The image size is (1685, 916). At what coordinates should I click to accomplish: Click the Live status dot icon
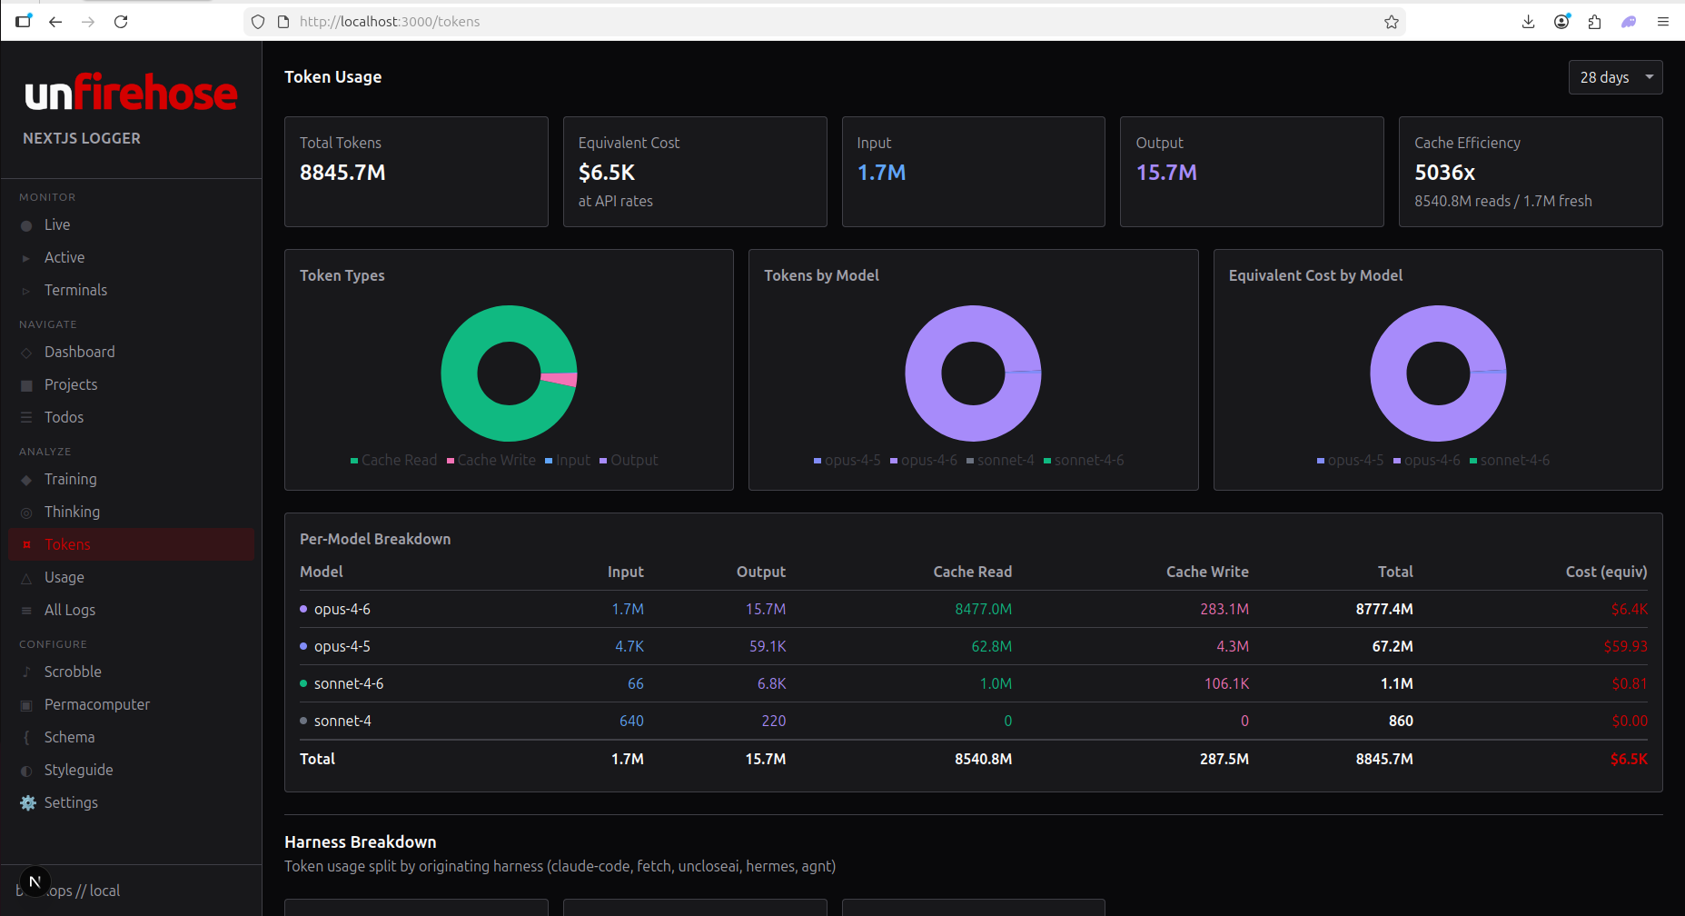click(26, 226)
